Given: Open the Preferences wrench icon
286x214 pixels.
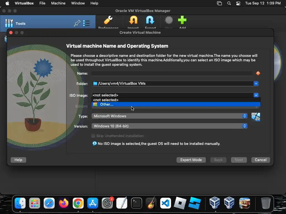Looking at the screenshot, I should [108, 20].
